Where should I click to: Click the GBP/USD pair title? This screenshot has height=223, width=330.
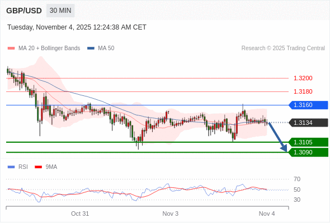24,11
